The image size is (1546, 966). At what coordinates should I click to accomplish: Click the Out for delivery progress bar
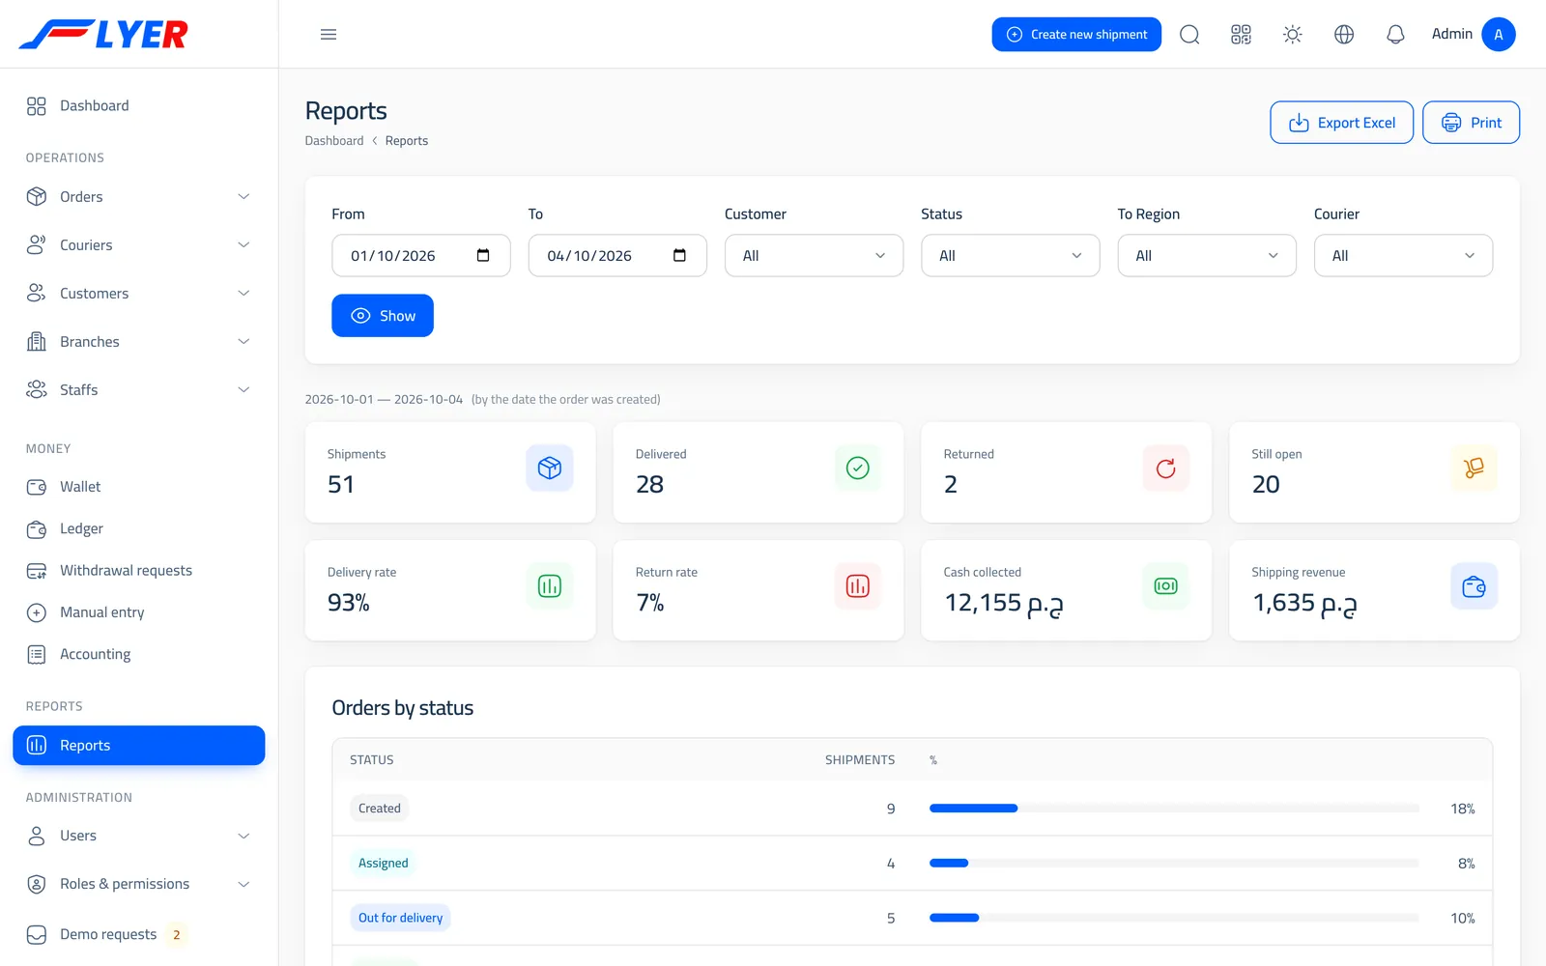[x=1174, y=919]
